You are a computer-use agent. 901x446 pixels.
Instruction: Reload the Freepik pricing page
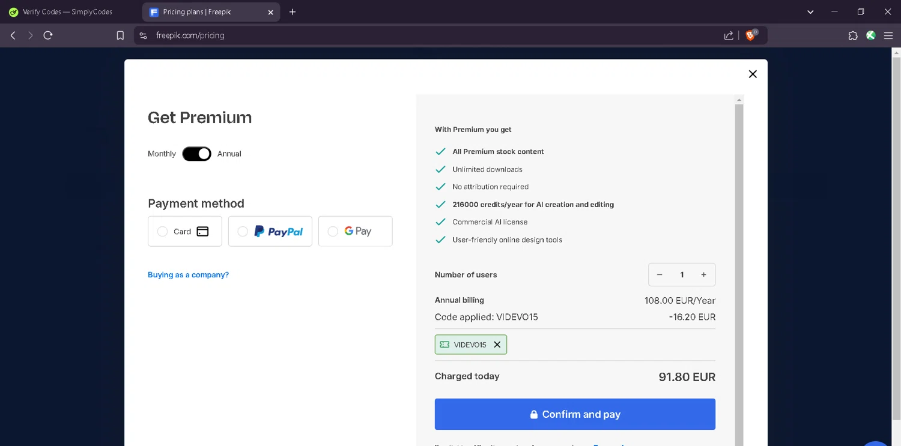[48, 35]
